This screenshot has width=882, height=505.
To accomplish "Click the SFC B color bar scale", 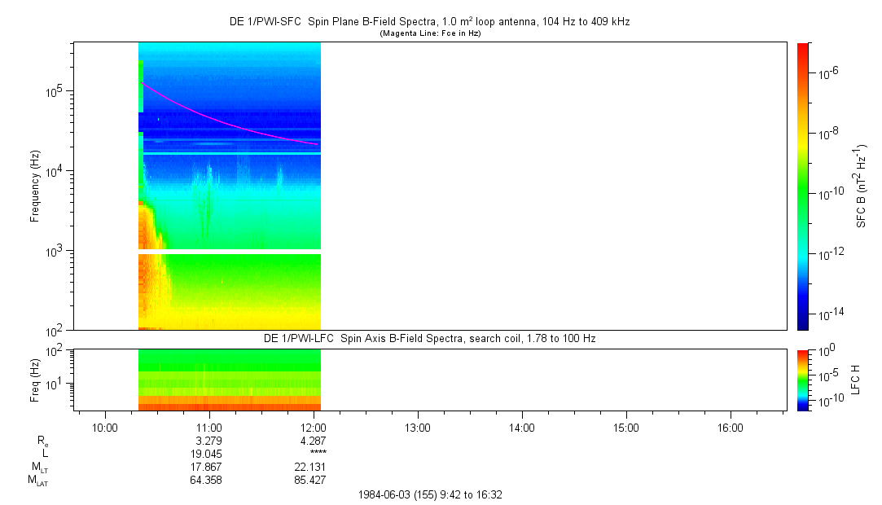I will 802,186.
